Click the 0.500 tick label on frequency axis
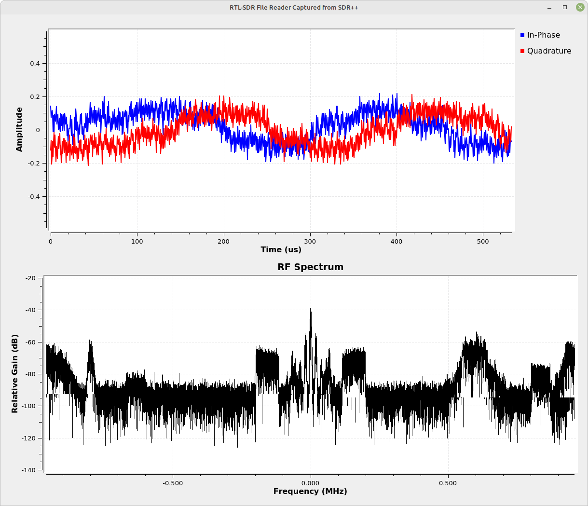The image size is (588, 506). (x=448, y=483)
